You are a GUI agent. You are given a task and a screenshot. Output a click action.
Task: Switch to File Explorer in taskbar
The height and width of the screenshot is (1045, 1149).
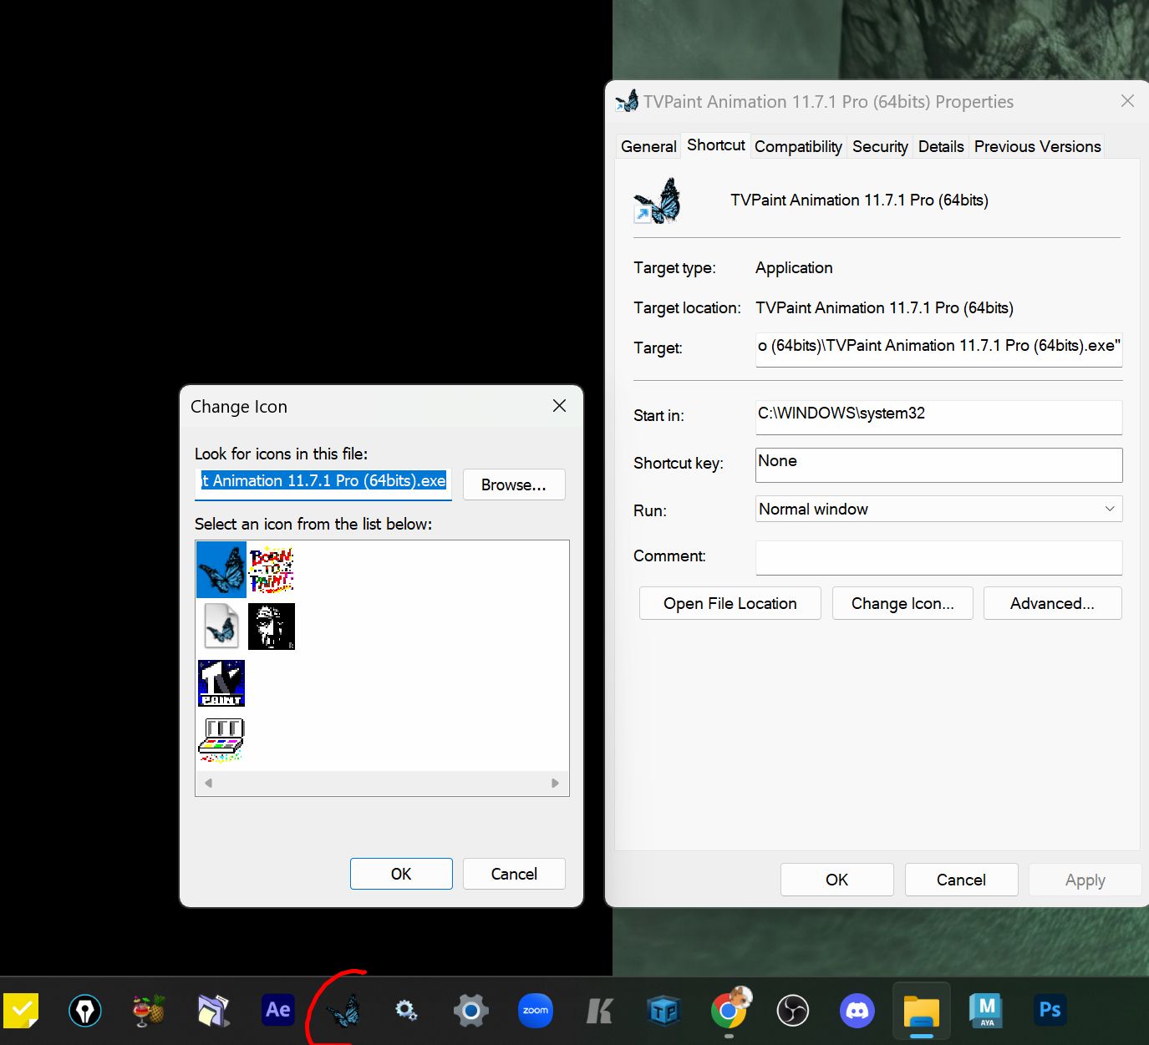coord(922,1011)
